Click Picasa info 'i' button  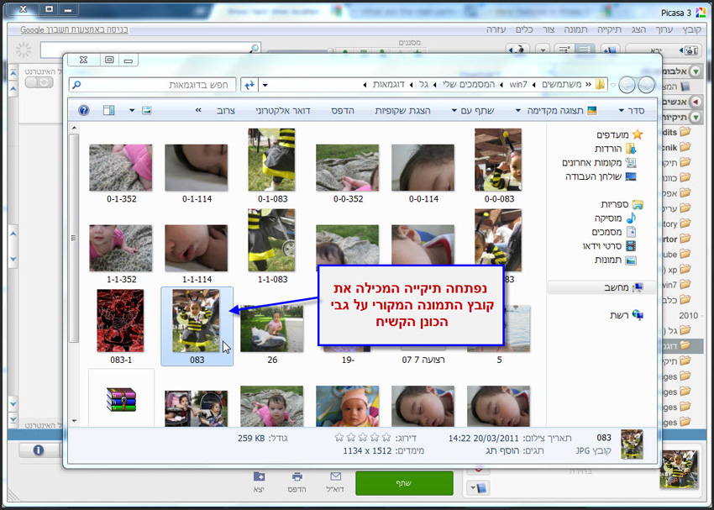point(39,450)
